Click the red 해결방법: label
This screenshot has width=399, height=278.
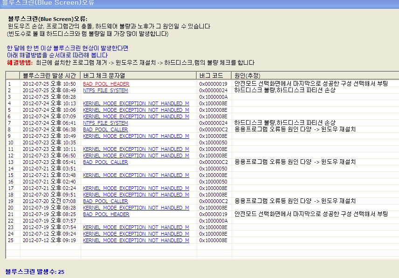tap(20, 62)
